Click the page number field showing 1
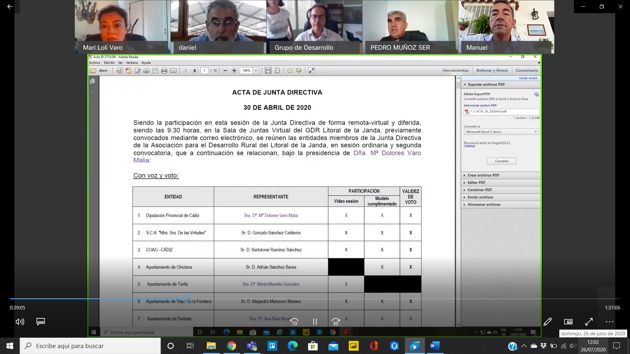The width and height of the screenshot is (630, 354). click(x=204, y=70)
